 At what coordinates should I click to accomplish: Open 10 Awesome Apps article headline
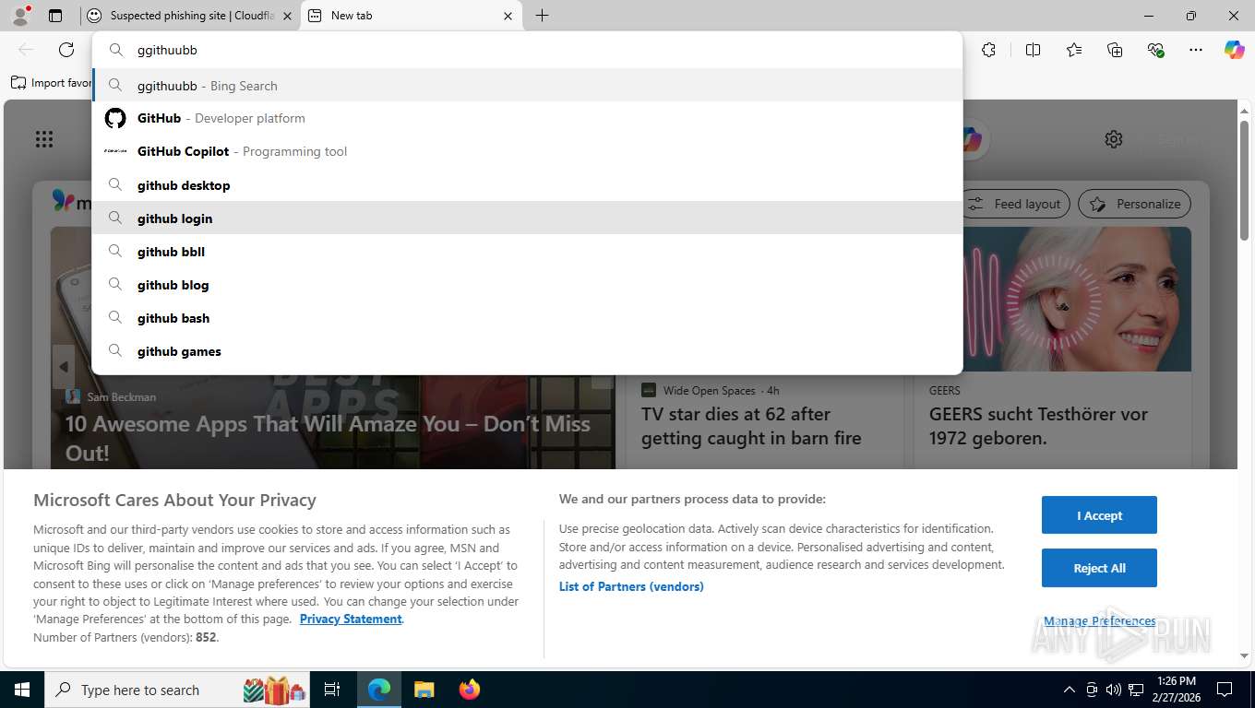pos(328,438)
